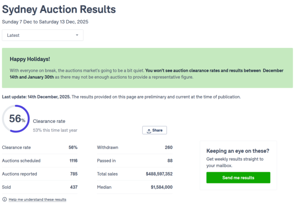Click the Sydney Auction Results heading
Screen dimensions: 298x205
tap(59, 9)
